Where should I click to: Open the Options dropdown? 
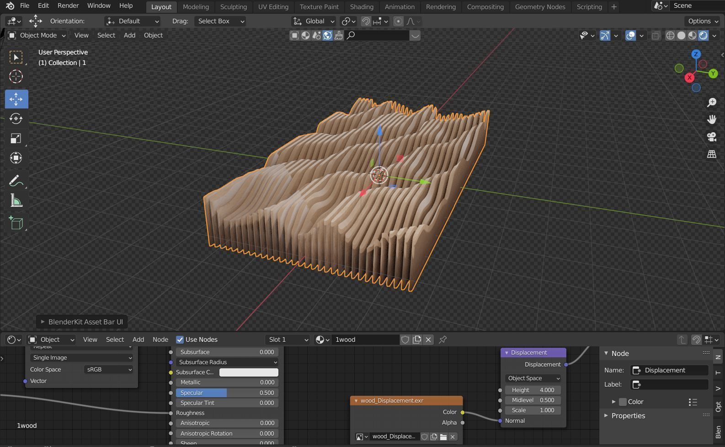(703, 21)
